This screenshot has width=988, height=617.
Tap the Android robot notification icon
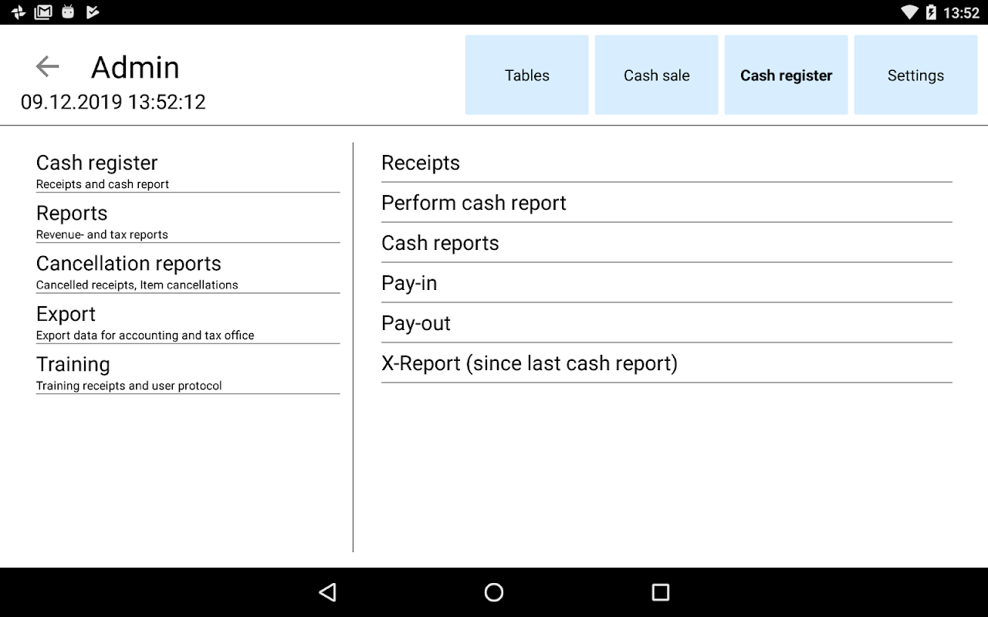coord(68,12)
